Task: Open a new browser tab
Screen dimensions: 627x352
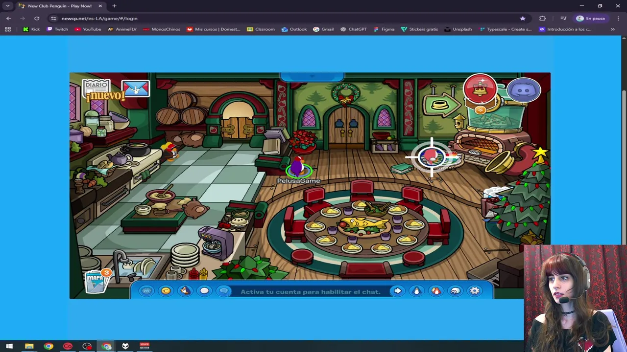Action: [x=114, y=6]
